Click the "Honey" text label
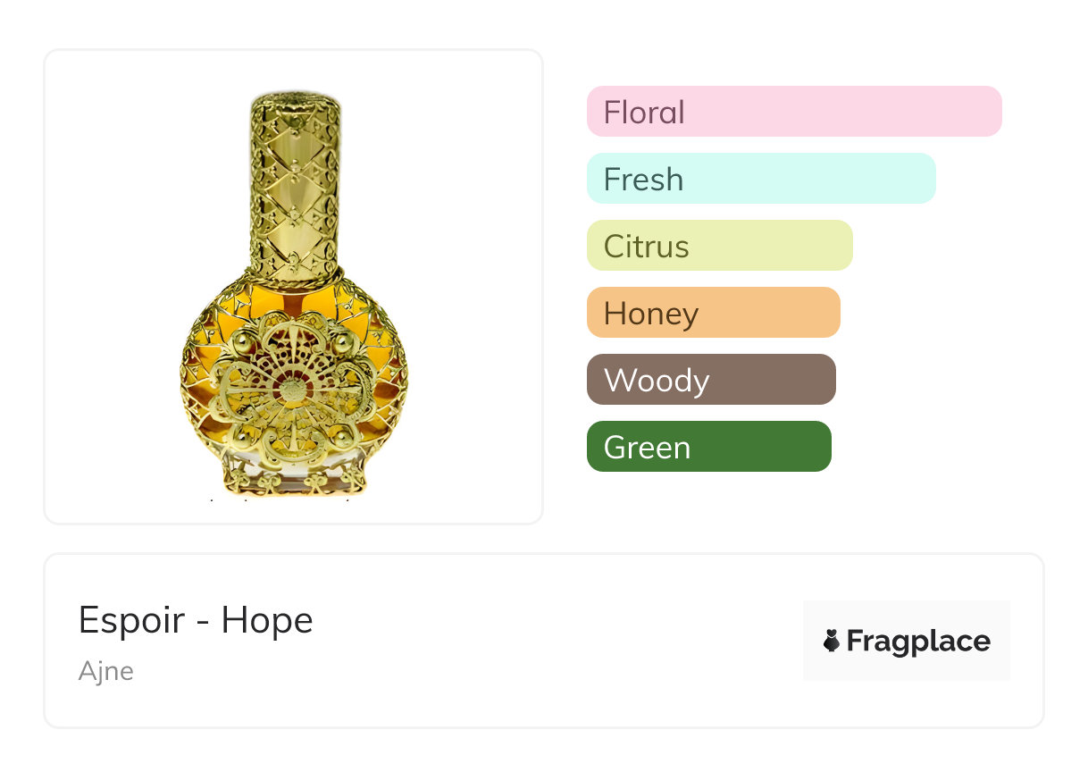This screenshot has width=1088, height=772. click(651, 314)
